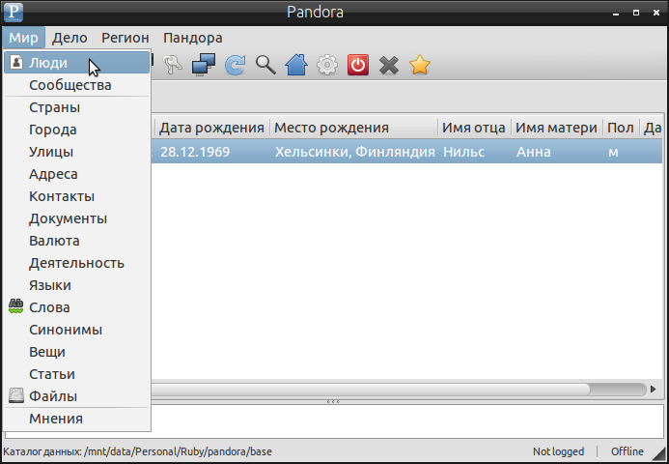Open search with the magnifier icon

click(265, 65)
